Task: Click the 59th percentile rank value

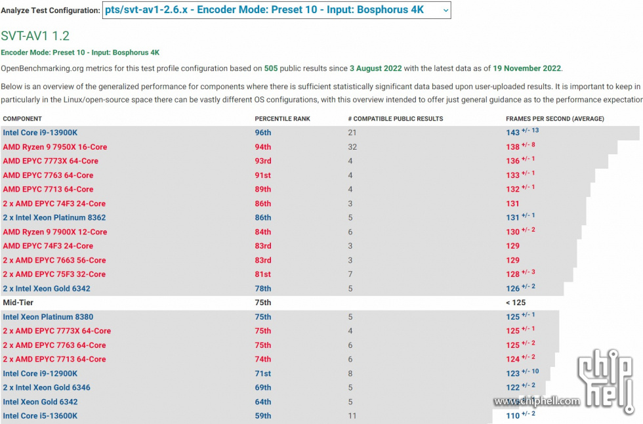Action: coord(263,415)
